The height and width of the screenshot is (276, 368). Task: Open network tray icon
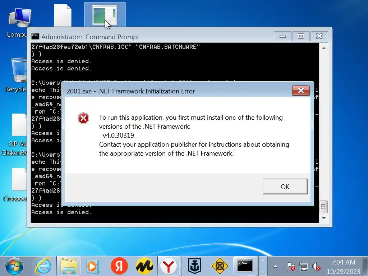point(303,266)
